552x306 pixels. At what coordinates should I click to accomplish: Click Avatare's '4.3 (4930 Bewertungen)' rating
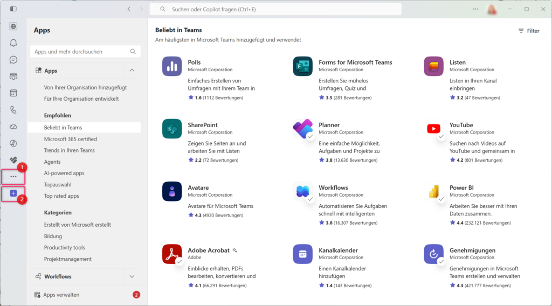(x=216, y=215)
